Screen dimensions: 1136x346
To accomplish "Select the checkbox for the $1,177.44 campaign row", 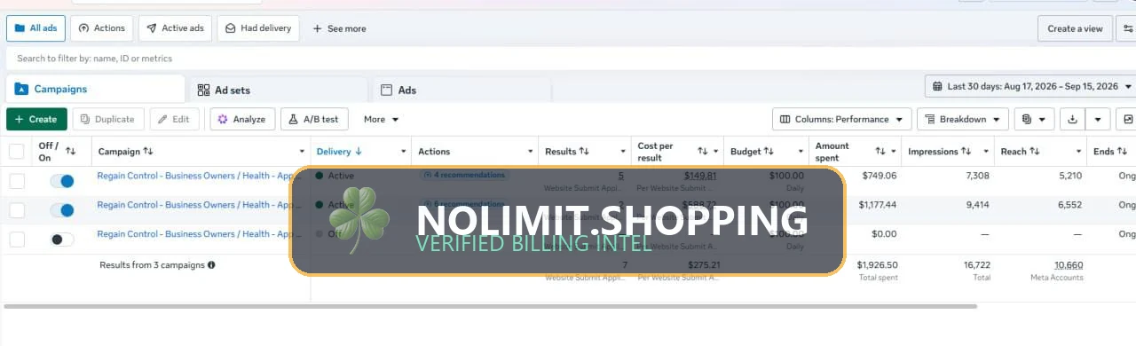I will click(x=17, y=210).
